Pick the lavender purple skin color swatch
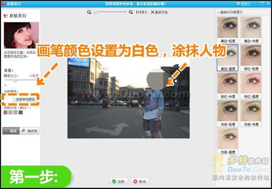 point(15,112)
